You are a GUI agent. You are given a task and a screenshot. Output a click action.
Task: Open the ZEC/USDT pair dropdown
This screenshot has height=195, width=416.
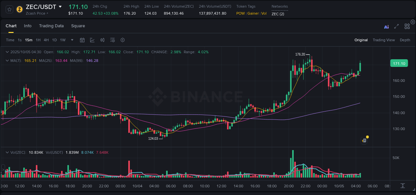pos(60,6)
